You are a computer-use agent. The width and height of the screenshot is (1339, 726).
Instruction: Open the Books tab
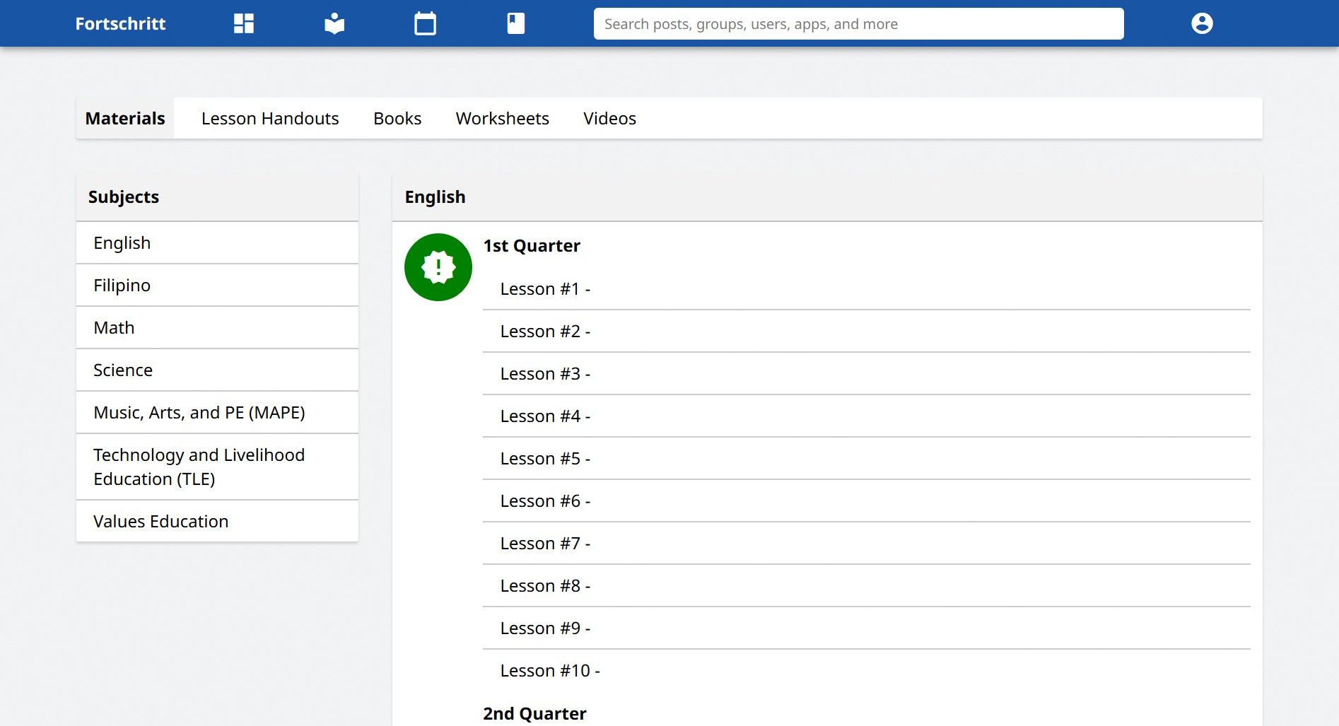pos(397,118)
